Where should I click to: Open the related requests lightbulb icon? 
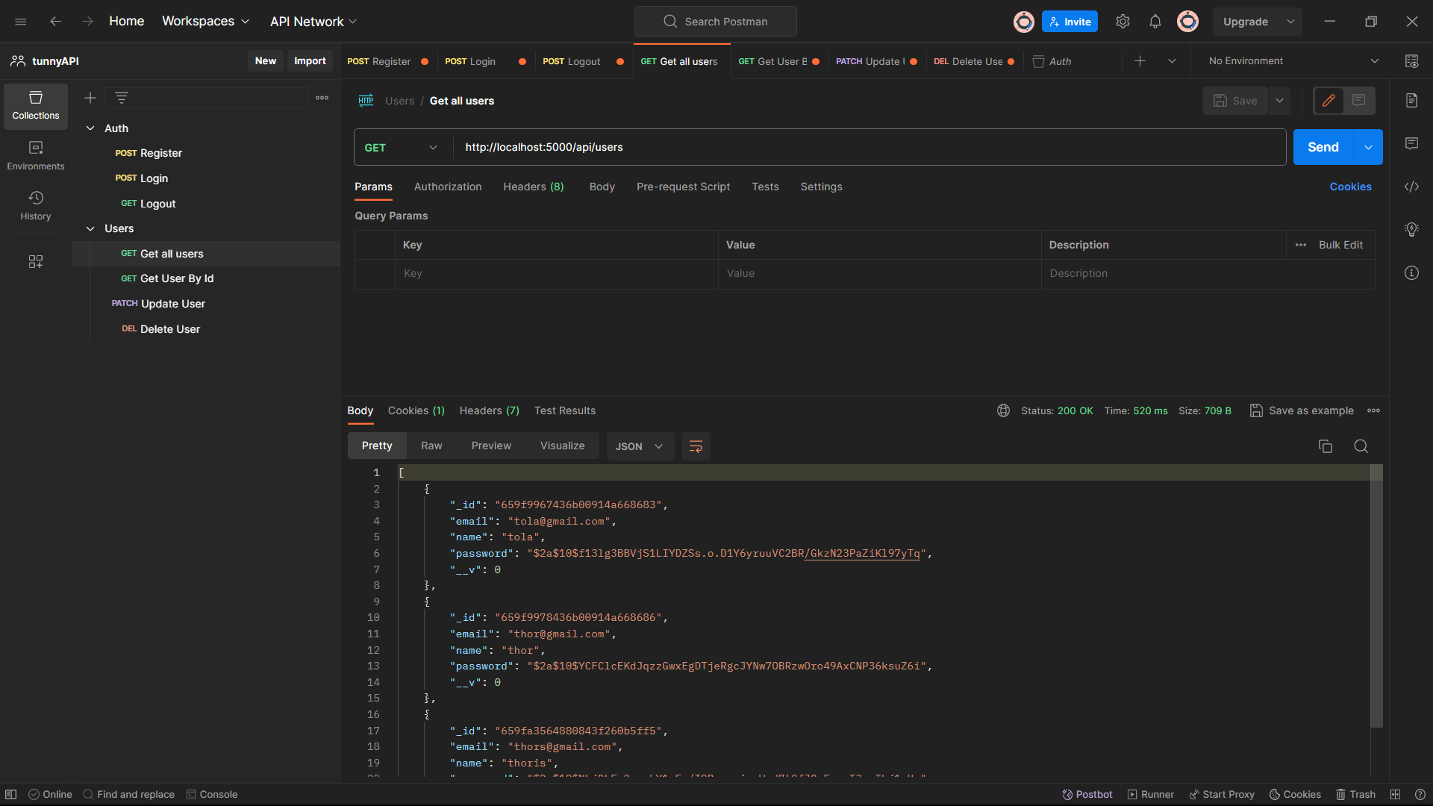click(1411, 230)
